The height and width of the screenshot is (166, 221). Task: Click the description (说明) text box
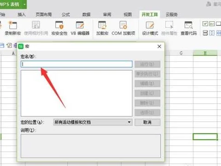(91, 146)
